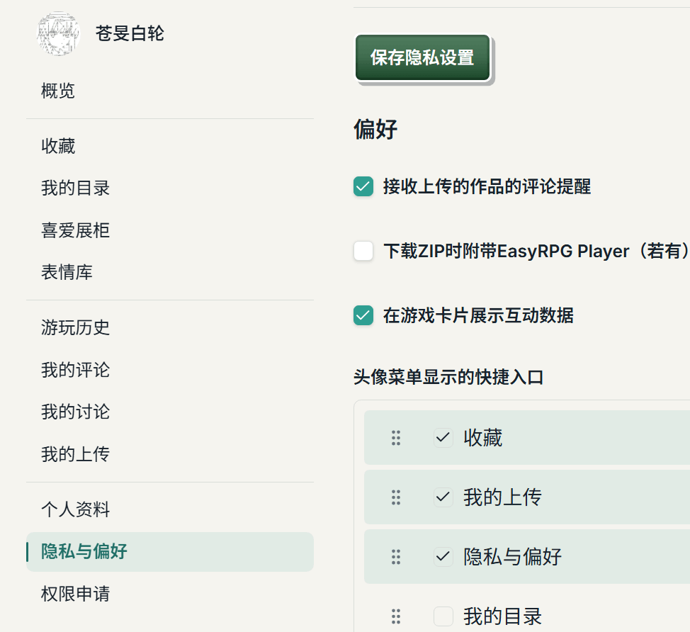
Task: Click the 我的上传 label in quick entry list
Action: click(502, 497)
